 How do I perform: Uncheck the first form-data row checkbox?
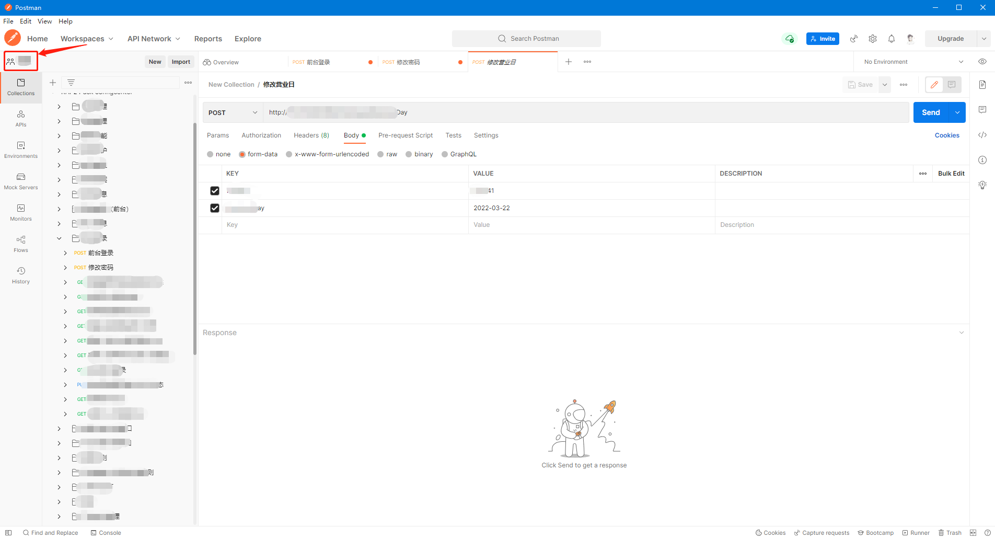pos(215,191)
